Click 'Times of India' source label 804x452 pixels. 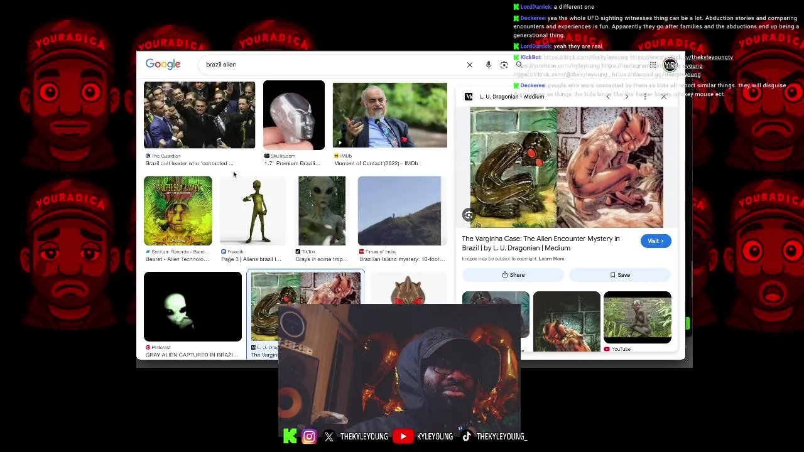click(x=380, y=252)
